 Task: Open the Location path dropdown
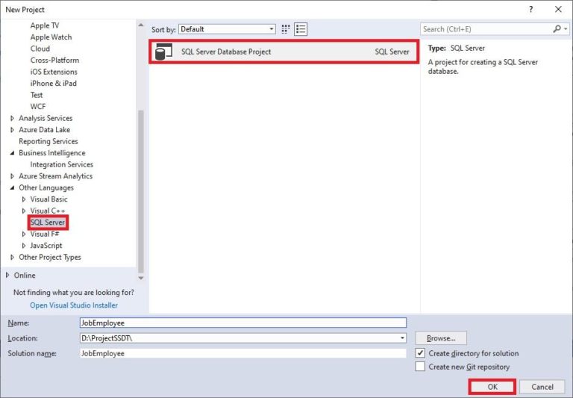[x=403, y=338]
